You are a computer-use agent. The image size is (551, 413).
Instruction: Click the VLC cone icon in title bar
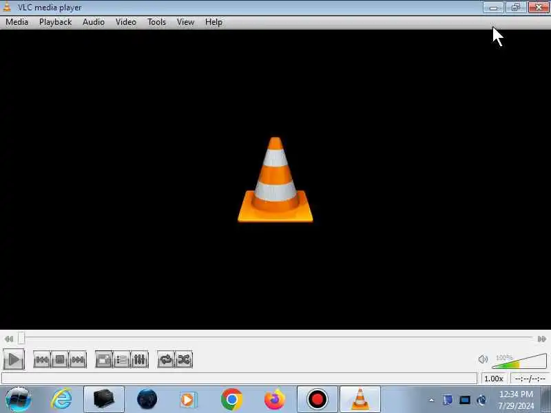7,6
